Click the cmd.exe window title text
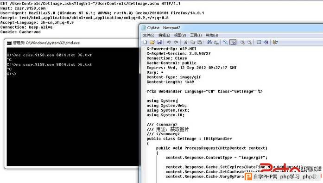This screenshot has width=323, height=183. [46, 43]
